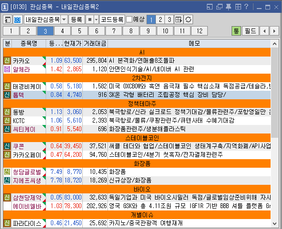Click the 신 badge beside 지에프씨생

[x=7, y=180]
